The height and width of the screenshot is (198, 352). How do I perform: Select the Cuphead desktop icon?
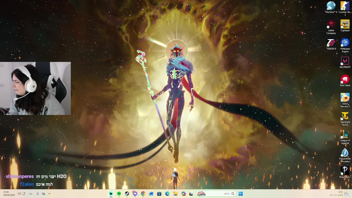345,26
